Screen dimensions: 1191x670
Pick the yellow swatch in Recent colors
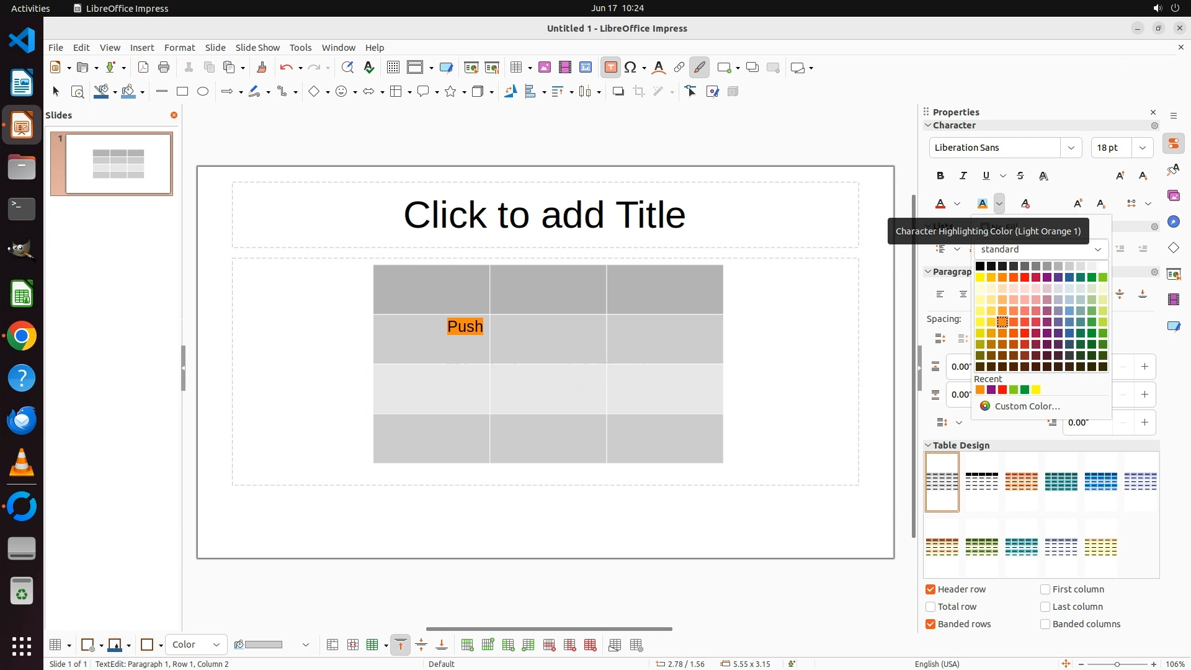(1036, 390)
